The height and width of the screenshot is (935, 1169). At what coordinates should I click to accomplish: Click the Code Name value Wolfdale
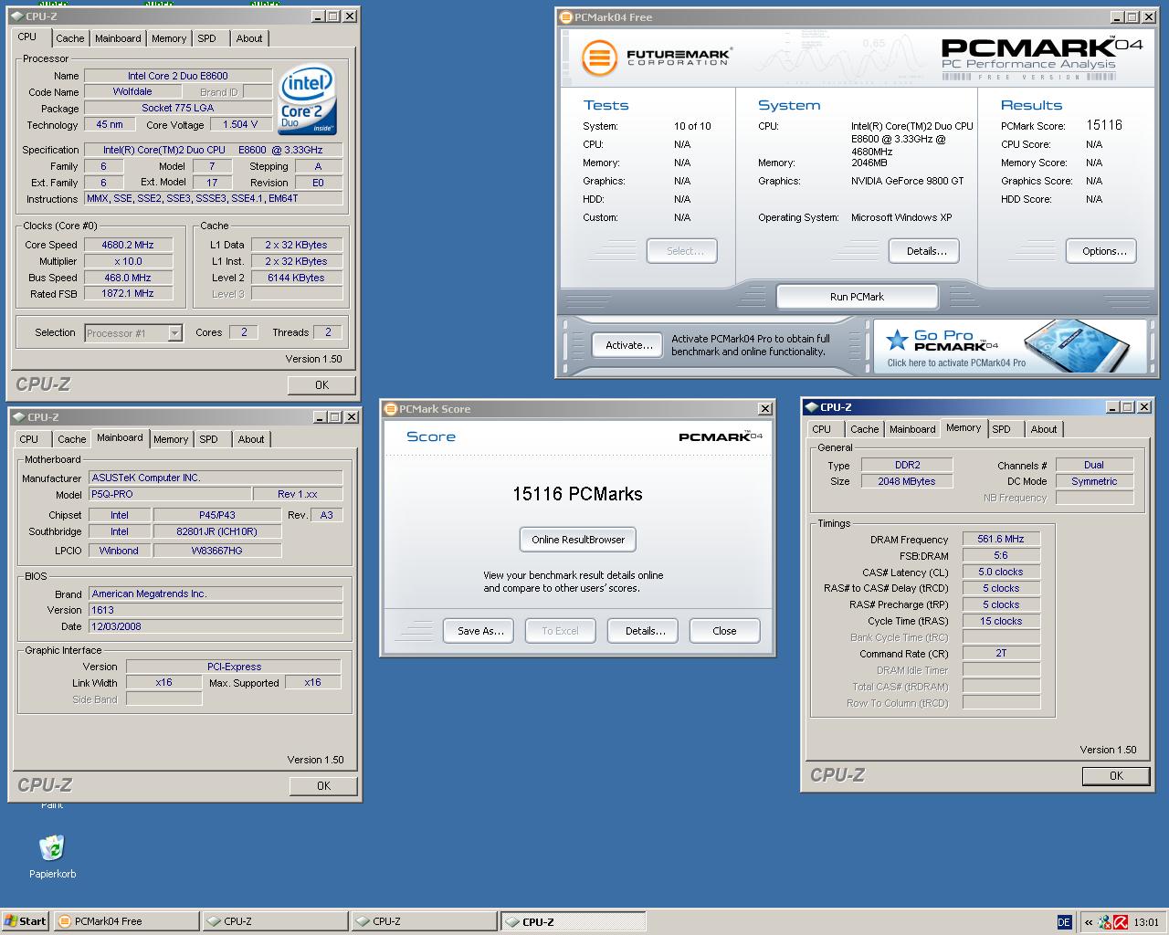(132, 91)
